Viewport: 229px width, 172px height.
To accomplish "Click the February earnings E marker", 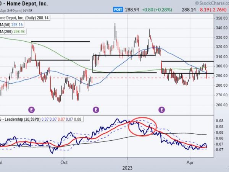I will pos(162,110).
